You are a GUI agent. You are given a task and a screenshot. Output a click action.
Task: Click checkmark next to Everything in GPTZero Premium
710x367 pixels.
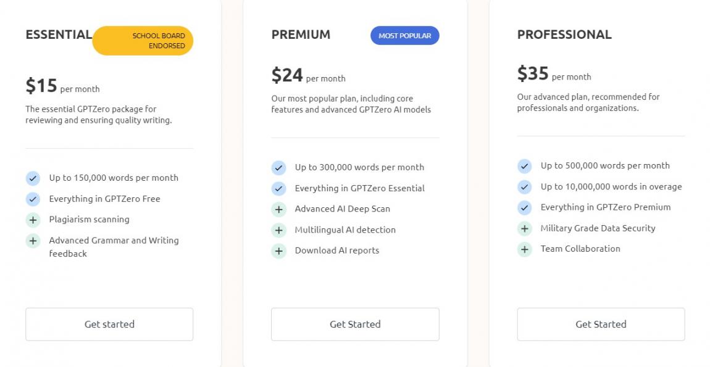525,208
